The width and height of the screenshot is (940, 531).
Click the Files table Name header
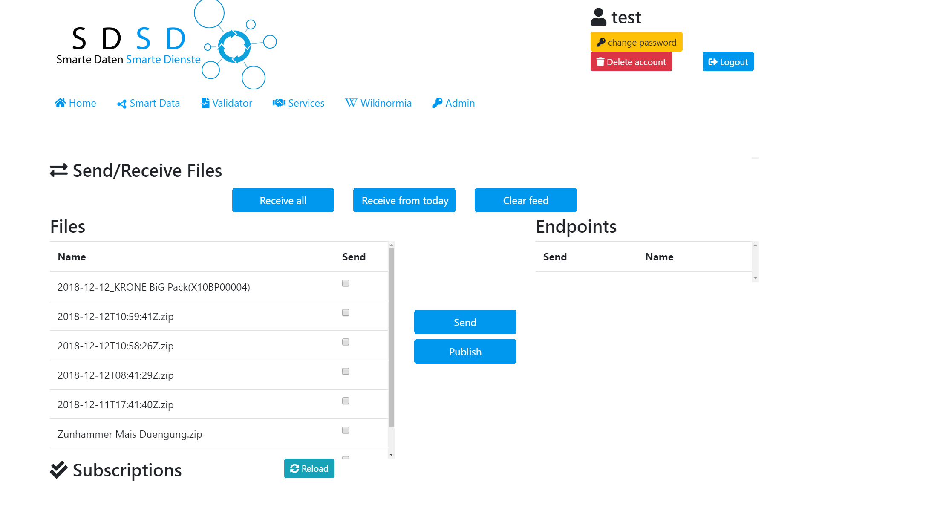click(72, 257)
